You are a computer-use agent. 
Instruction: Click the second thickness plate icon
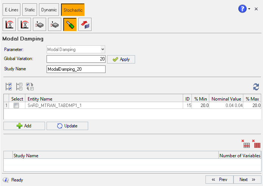coord(54,25)
